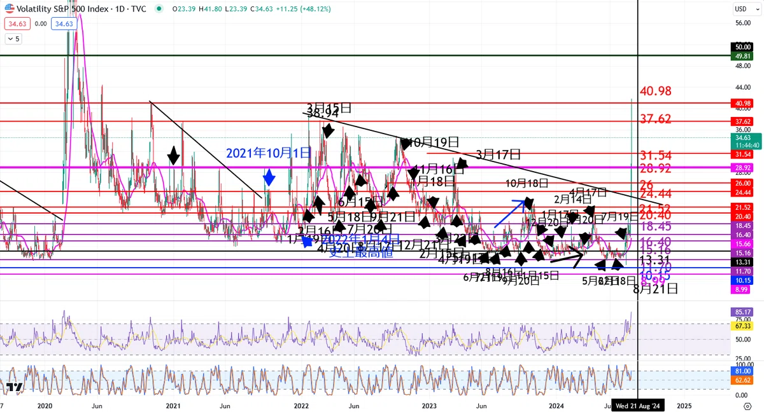Select the 2月14日 text annotation
Screen dimensions: 764x412
[572, 199]
